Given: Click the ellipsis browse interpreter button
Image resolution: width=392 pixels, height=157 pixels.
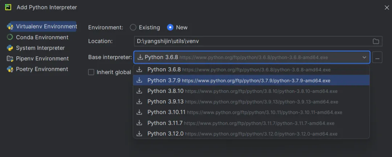Looking at the screenshot, I should [377, 57].
